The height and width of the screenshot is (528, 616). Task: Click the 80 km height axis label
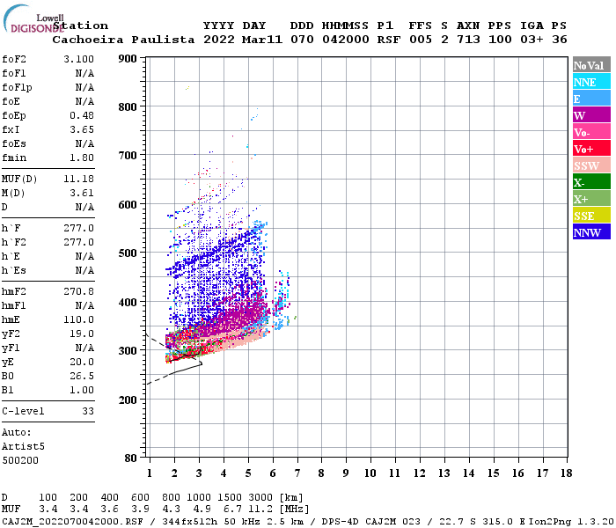pos(131,458)
